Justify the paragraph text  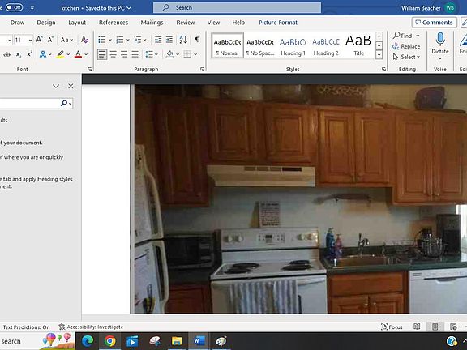point(135,54)
